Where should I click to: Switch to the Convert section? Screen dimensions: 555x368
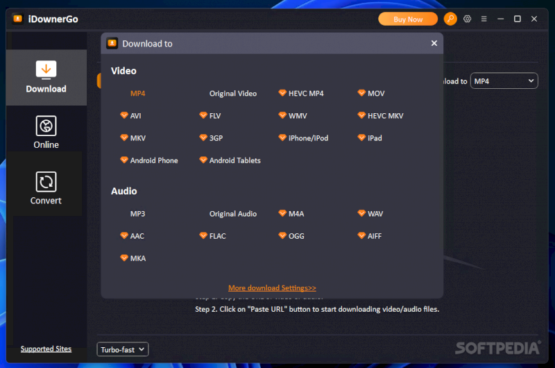[x=46, y=188]
